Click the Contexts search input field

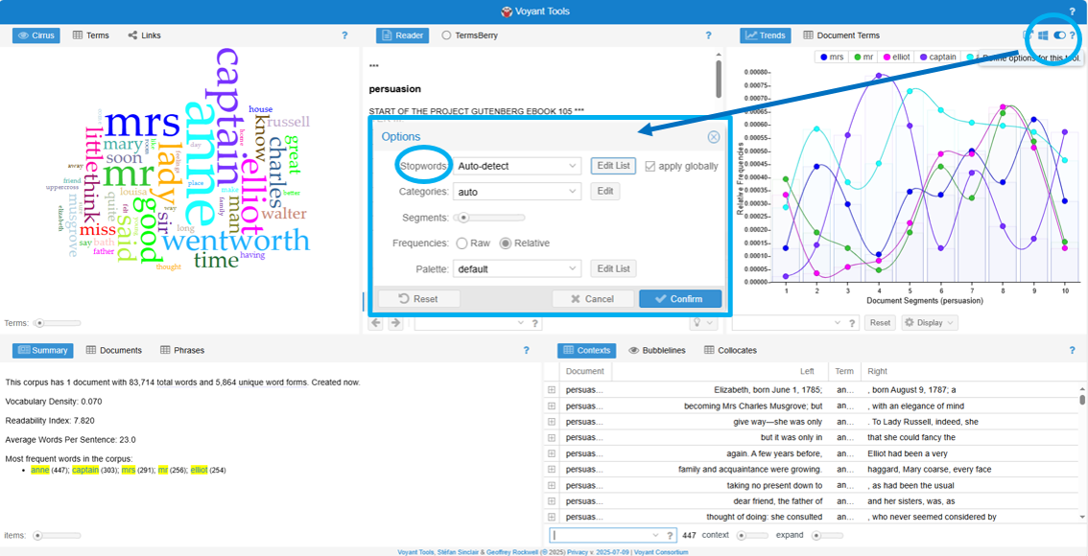[604, 536]
